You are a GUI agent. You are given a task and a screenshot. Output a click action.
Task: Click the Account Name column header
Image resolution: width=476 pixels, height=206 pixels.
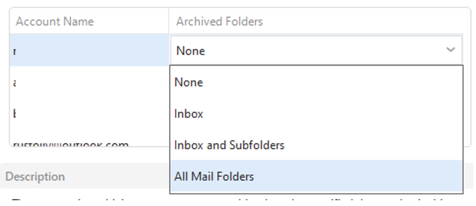point(89,21)
